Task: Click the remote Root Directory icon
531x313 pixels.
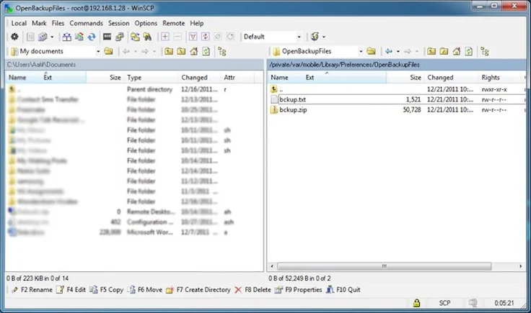Action: tap(444, 51)
